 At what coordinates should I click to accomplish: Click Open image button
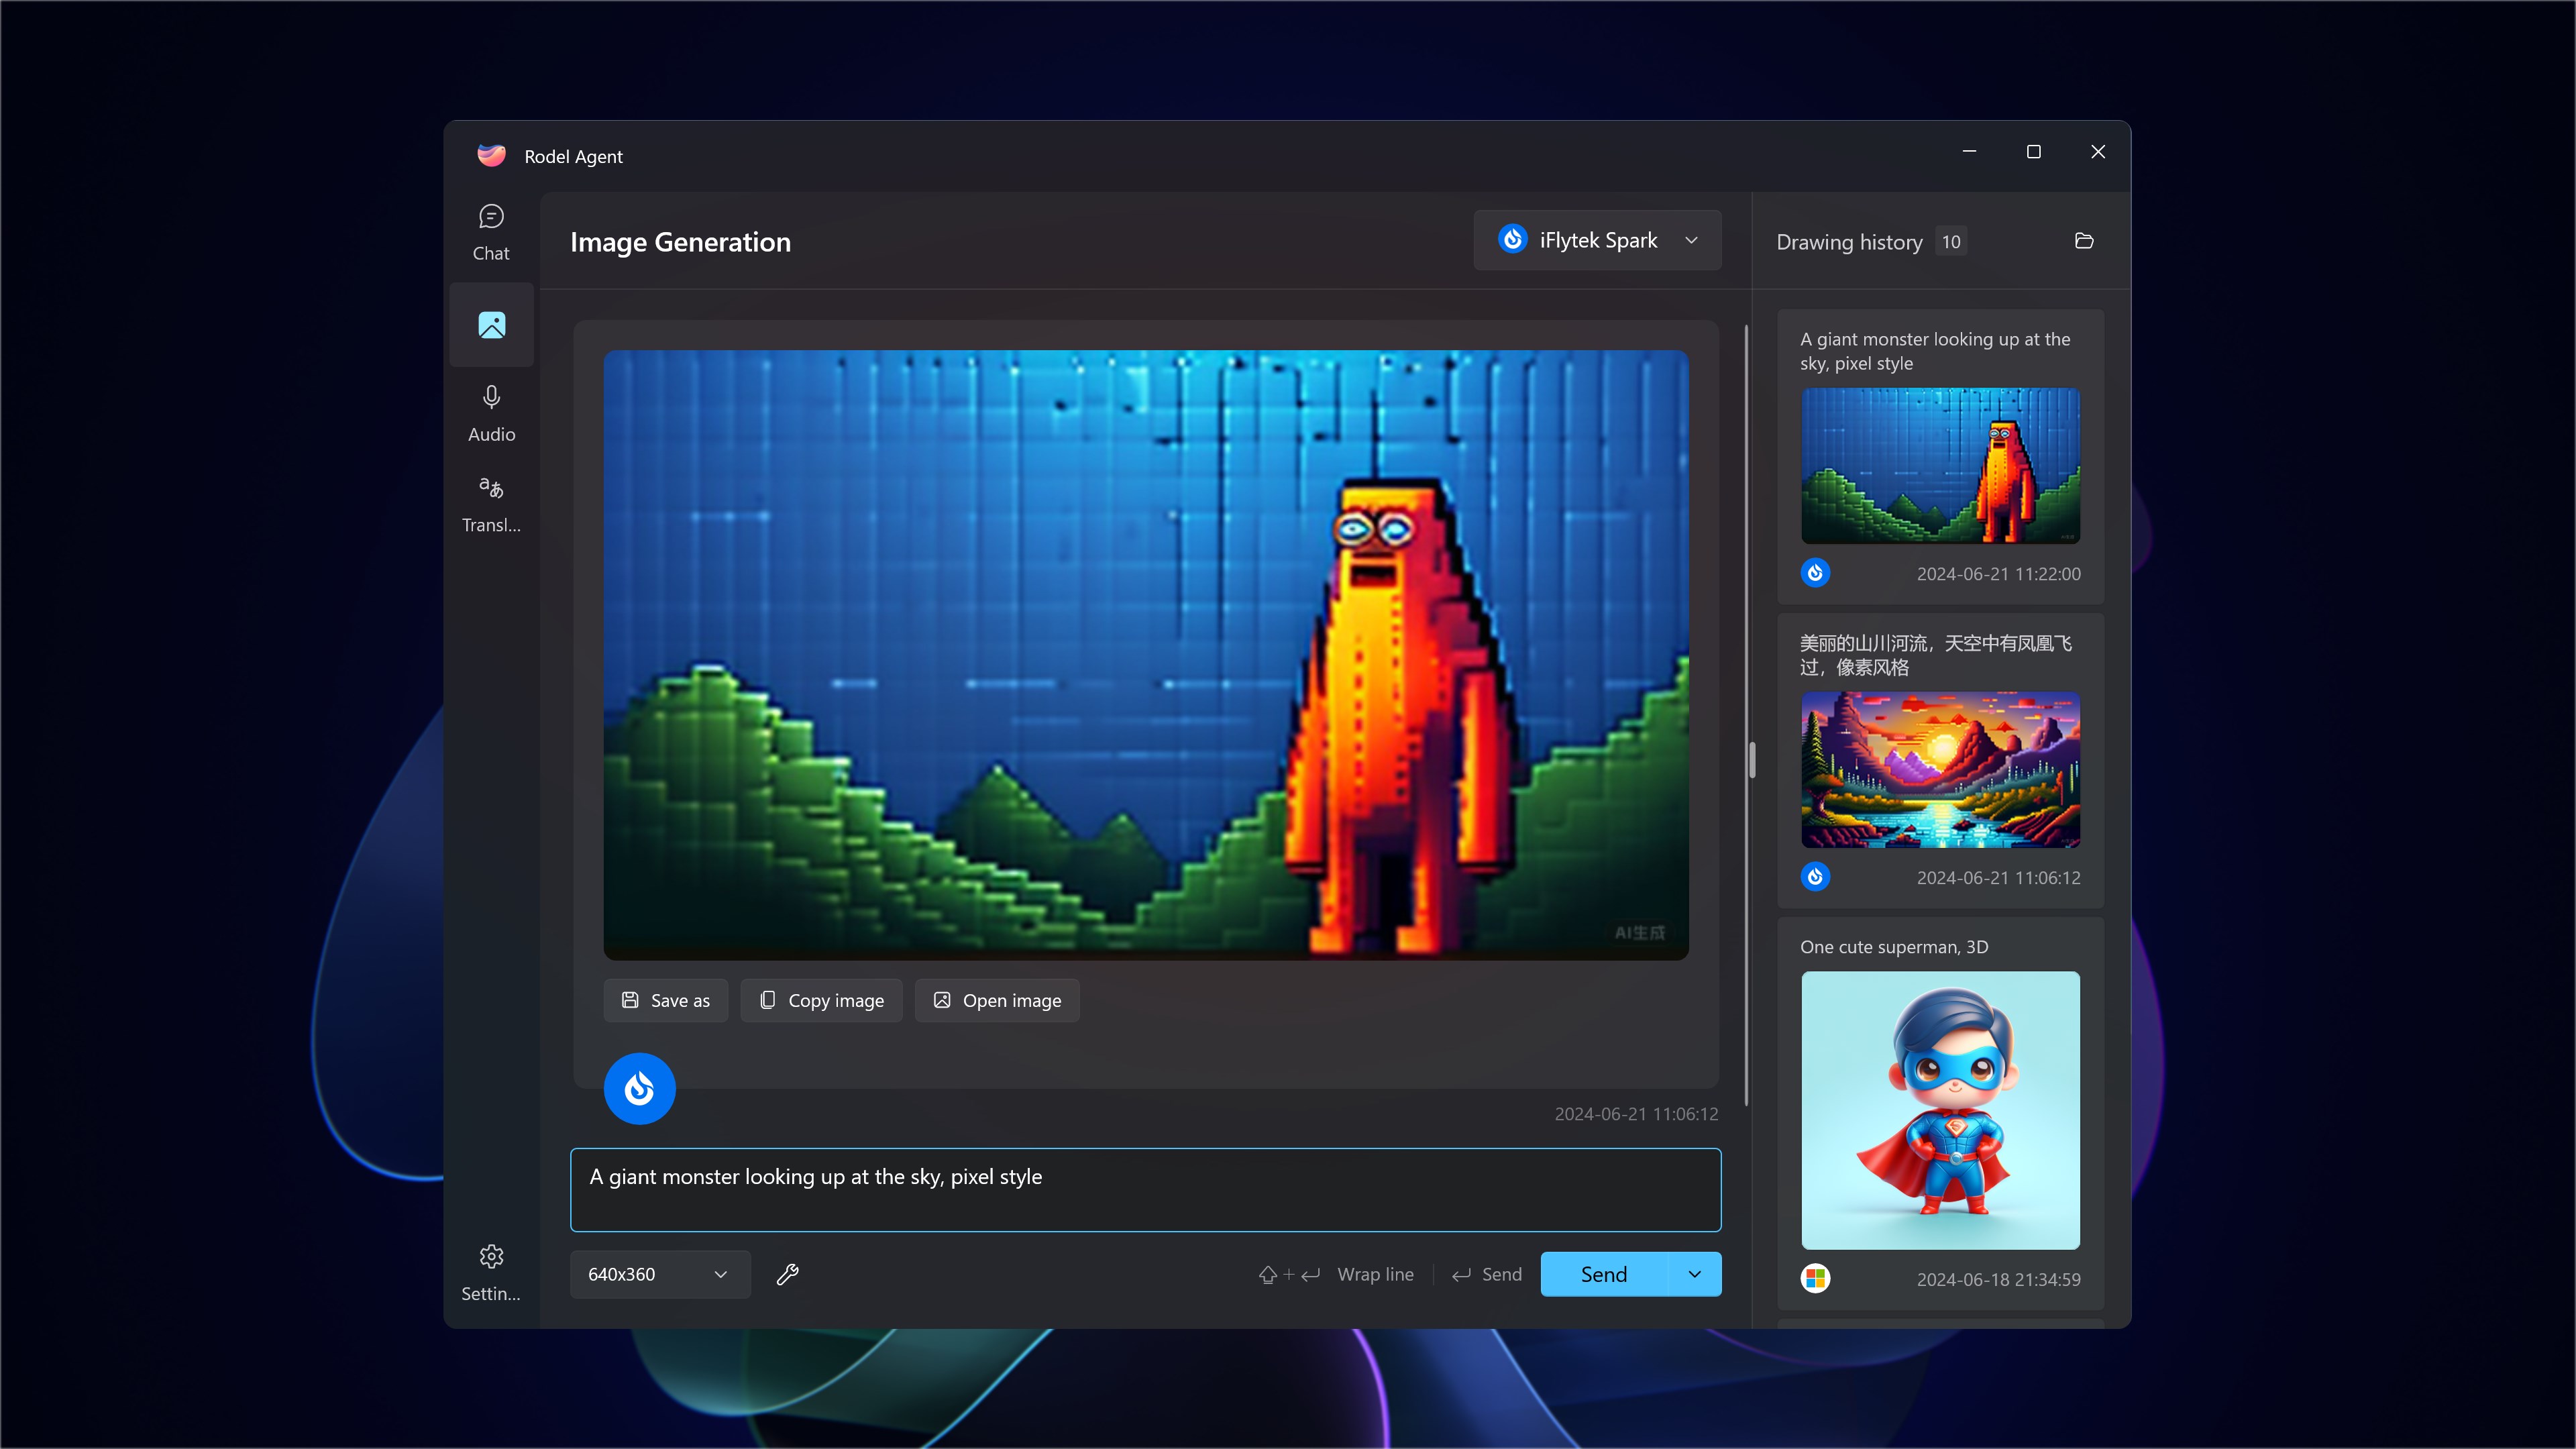997,1000
